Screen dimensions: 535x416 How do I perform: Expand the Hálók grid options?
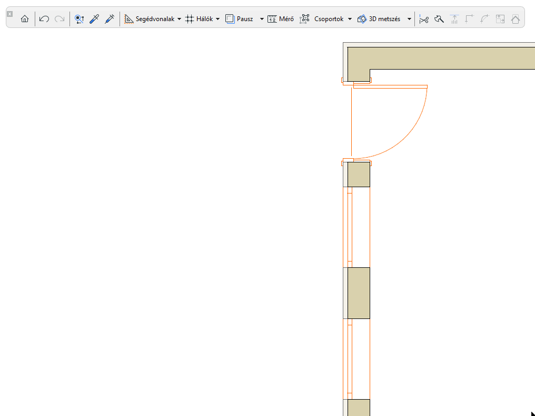click(217, 18)
